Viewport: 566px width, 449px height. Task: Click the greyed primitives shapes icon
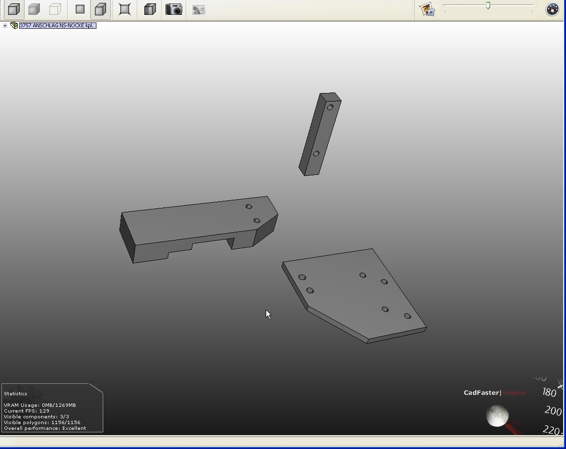tap(199, 10)
